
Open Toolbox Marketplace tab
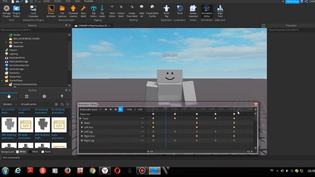click(x=9, y=96)
